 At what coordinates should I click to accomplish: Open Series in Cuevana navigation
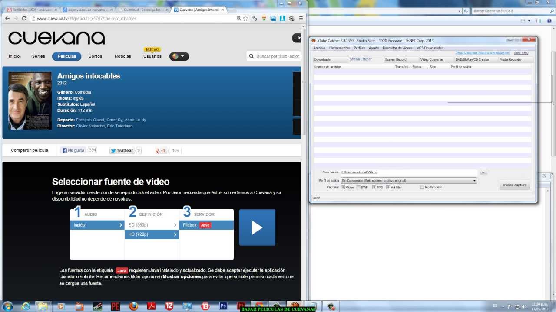coord(39,56)
